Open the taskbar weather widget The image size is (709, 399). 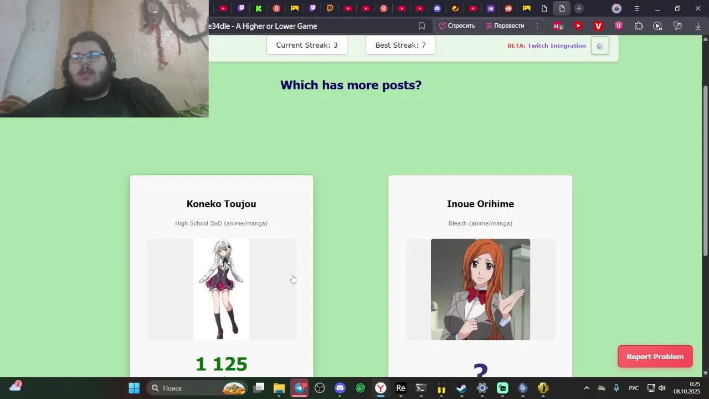click(x=15, y=387)
